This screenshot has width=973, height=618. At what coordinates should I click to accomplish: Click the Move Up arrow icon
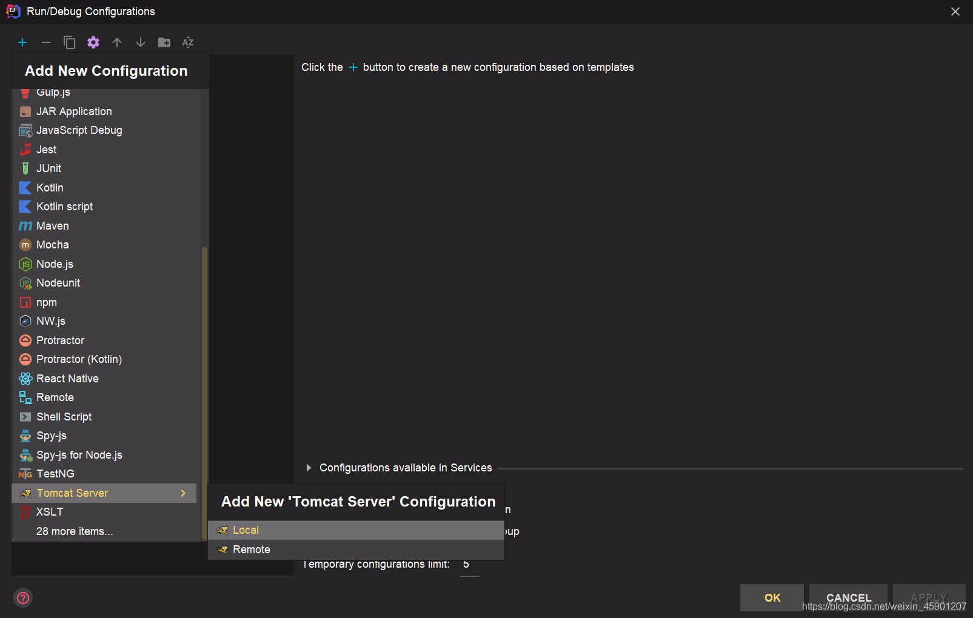[117, 42]
